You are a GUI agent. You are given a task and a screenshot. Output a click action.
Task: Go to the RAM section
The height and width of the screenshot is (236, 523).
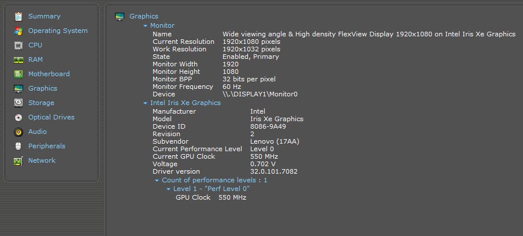pos(35,59)
